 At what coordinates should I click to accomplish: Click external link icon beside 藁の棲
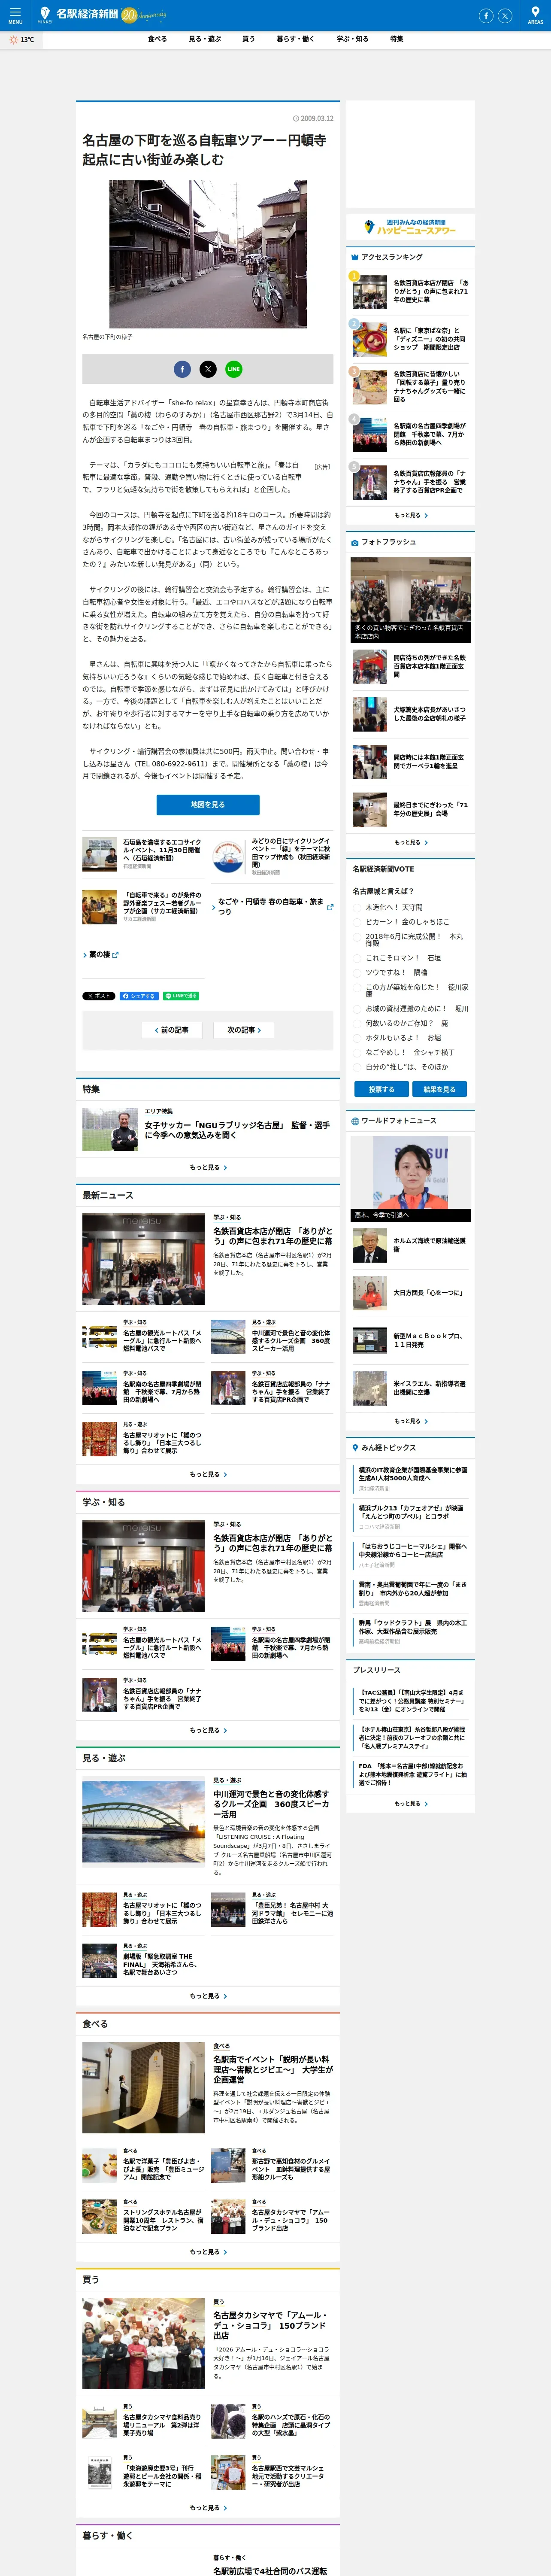click(x=116, y=955)
